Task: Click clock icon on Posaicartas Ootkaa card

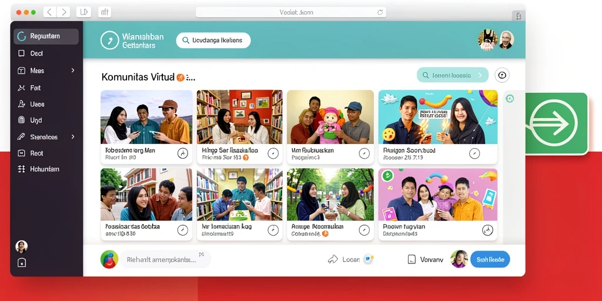Action: point(183,230)
